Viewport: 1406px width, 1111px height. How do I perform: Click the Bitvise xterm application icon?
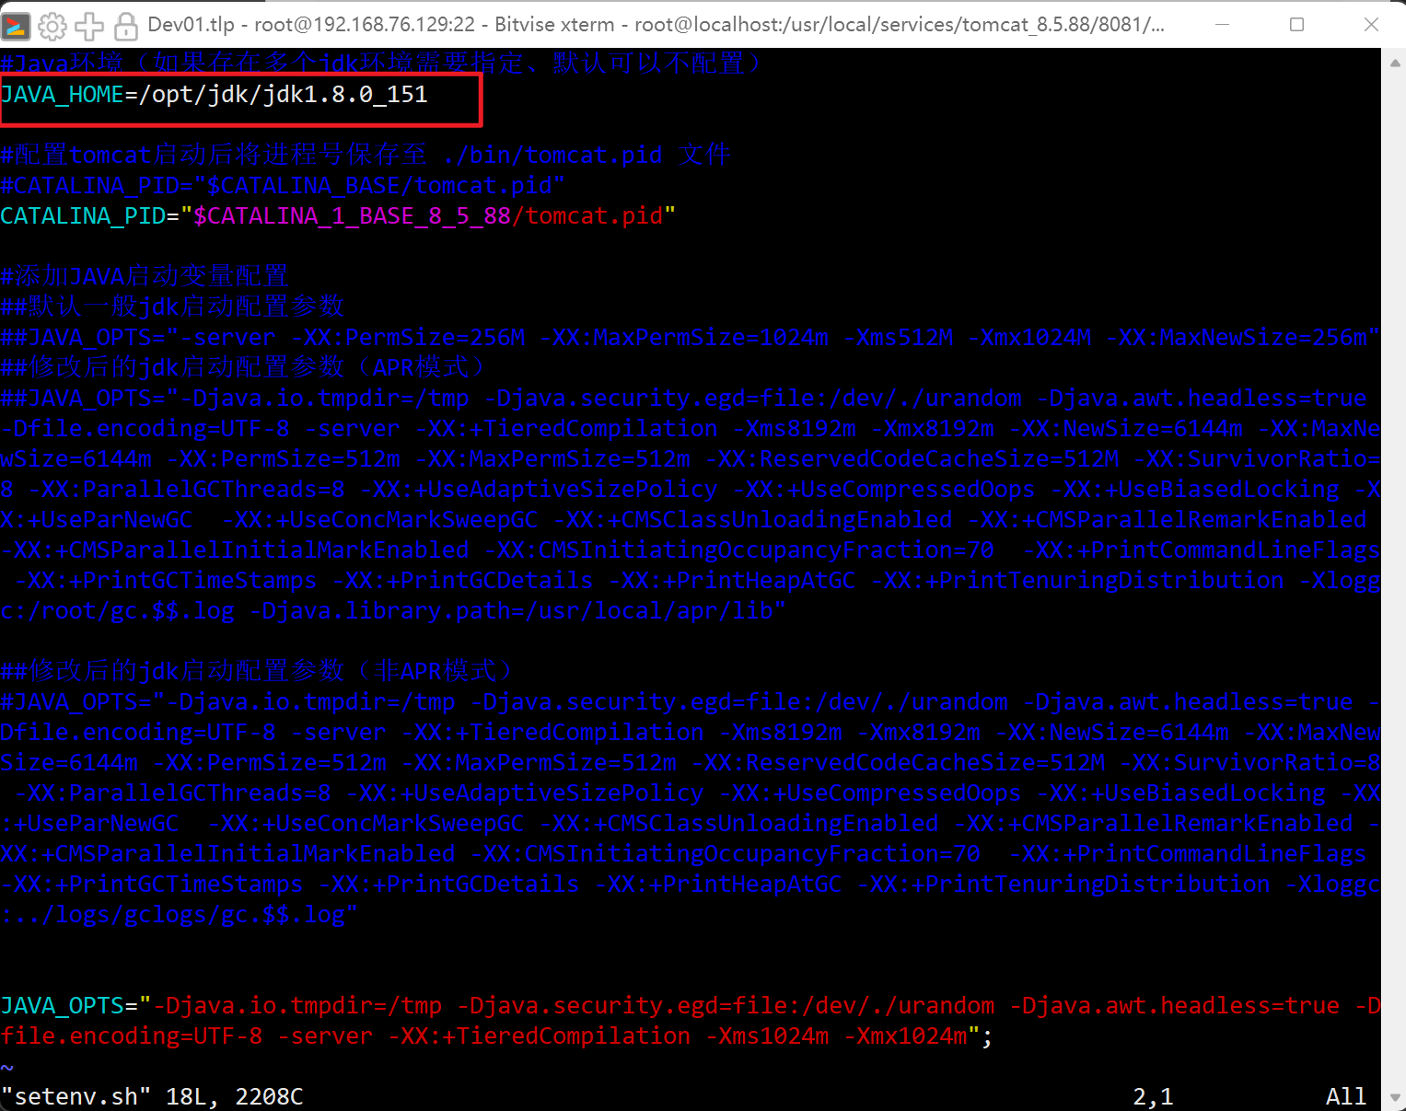click(17, 25)
